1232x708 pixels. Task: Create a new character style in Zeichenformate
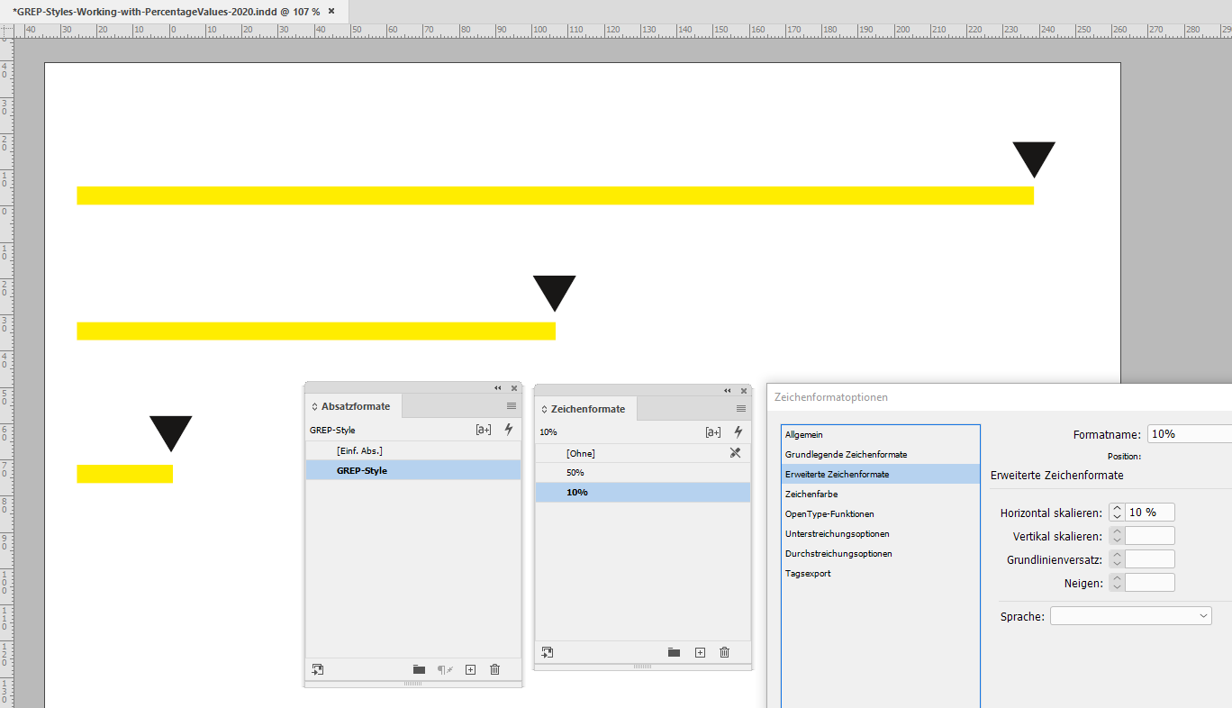pyautogui.click(x=700, y=652)
